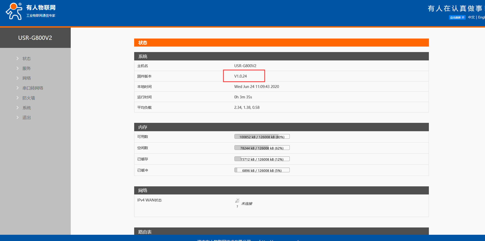Click the IPv4 WAN disconnected network icon
This screenshot has width=485, height=241.
click(x=237, y=200)
